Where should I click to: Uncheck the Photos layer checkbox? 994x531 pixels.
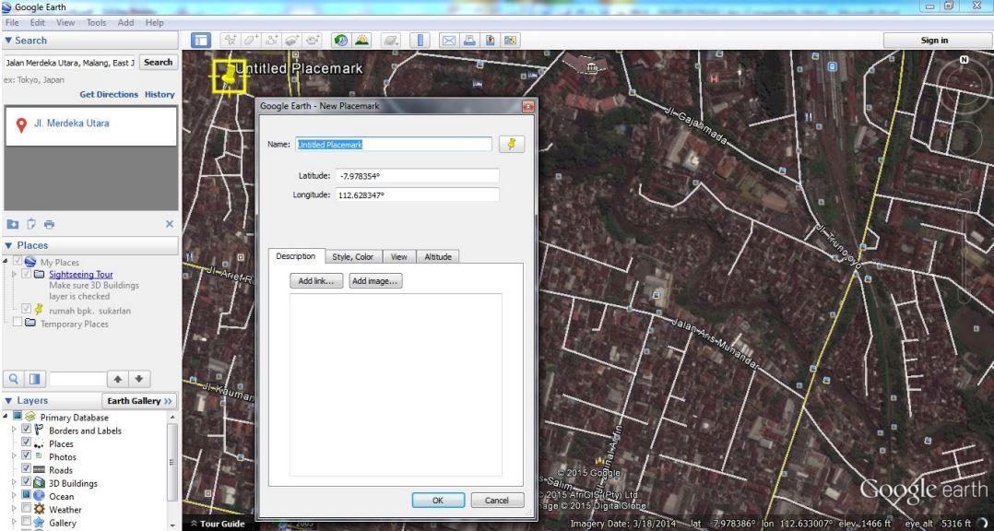click(26, 455)
